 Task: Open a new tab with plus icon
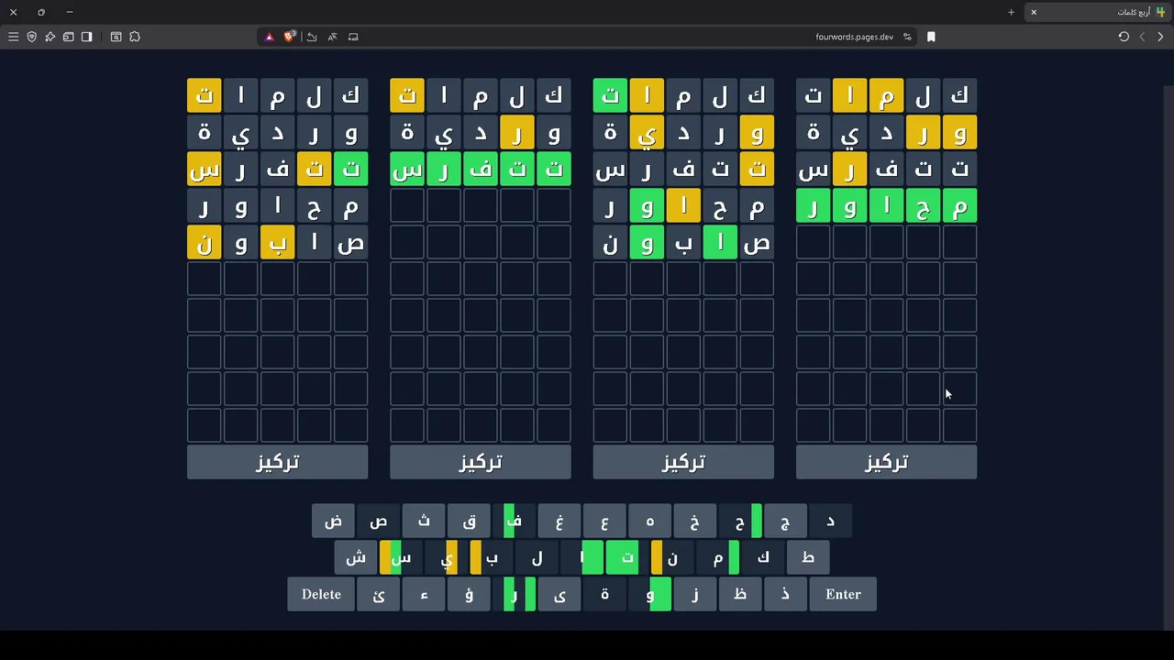(x=1011, y=12)
